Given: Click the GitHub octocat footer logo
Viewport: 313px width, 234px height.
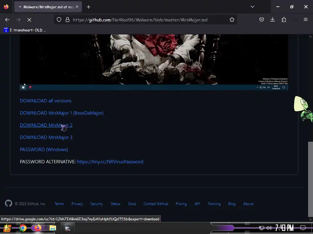Looking at the screenshot, I should [x=8, y=203].
